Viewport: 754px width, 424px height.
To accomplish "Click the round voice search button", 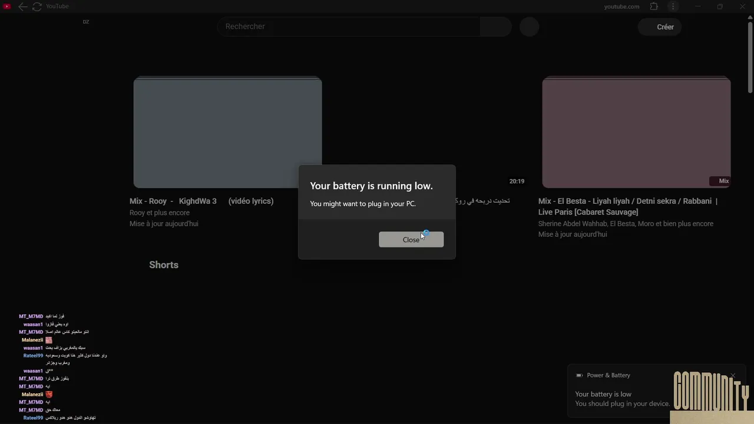I will [x=529, y=26].
